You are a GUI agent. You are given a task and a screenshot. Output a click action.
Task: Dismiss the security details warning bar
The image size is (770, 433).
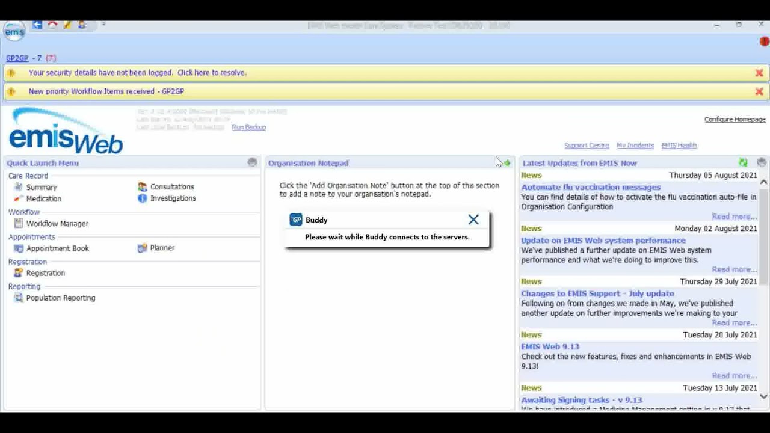click(759, 73)
